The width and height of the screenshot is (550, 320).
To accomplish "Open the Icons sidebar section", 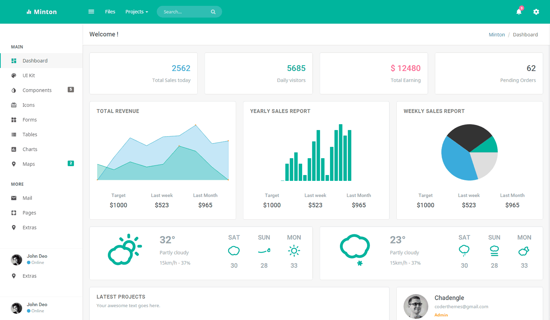I will point(41,105).
